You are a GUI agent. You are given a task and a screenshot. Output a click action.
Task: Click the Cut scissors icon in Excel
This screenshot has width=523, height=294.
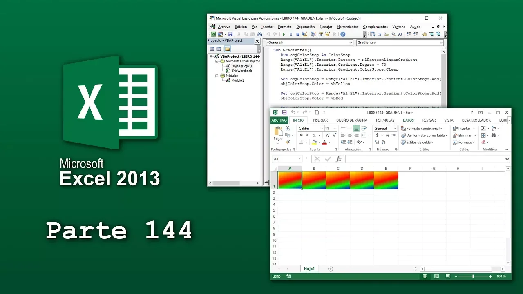pos(288,128)
